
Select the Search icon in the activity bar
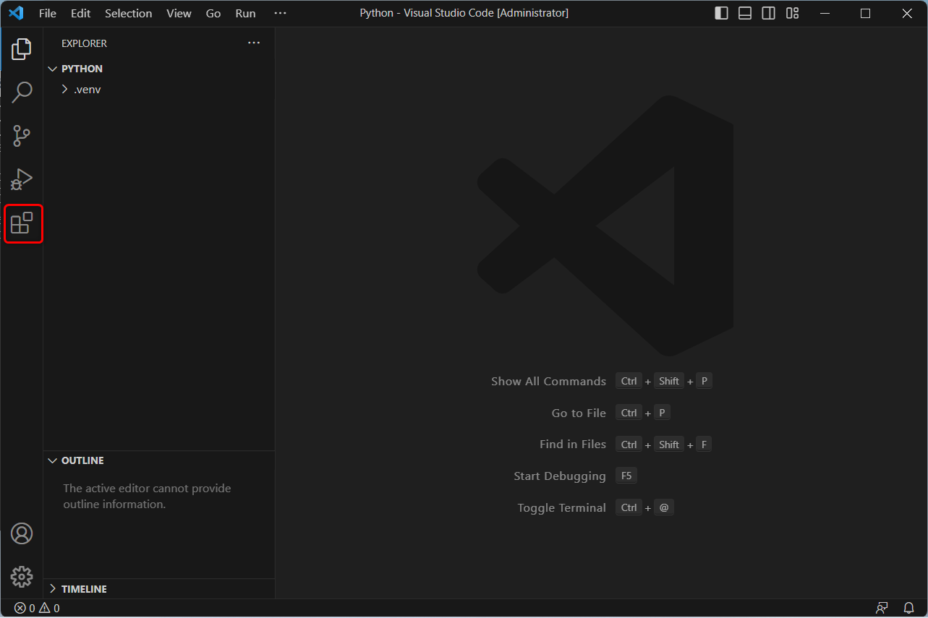click(x=22, y=93)
